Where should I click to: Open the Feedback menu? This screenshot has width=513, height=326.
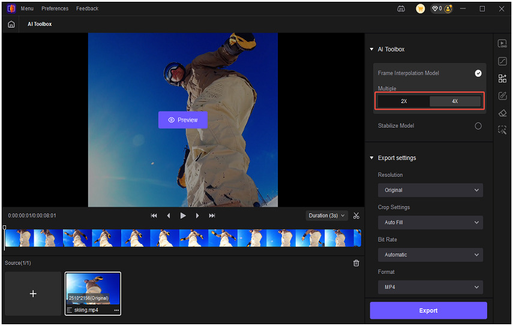pyautogui.click(x=87, y=8)
